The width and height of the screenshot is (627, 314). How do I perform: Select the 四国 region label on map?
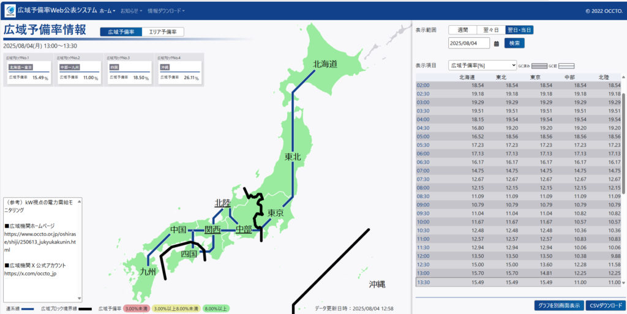(x=189, y=253)
